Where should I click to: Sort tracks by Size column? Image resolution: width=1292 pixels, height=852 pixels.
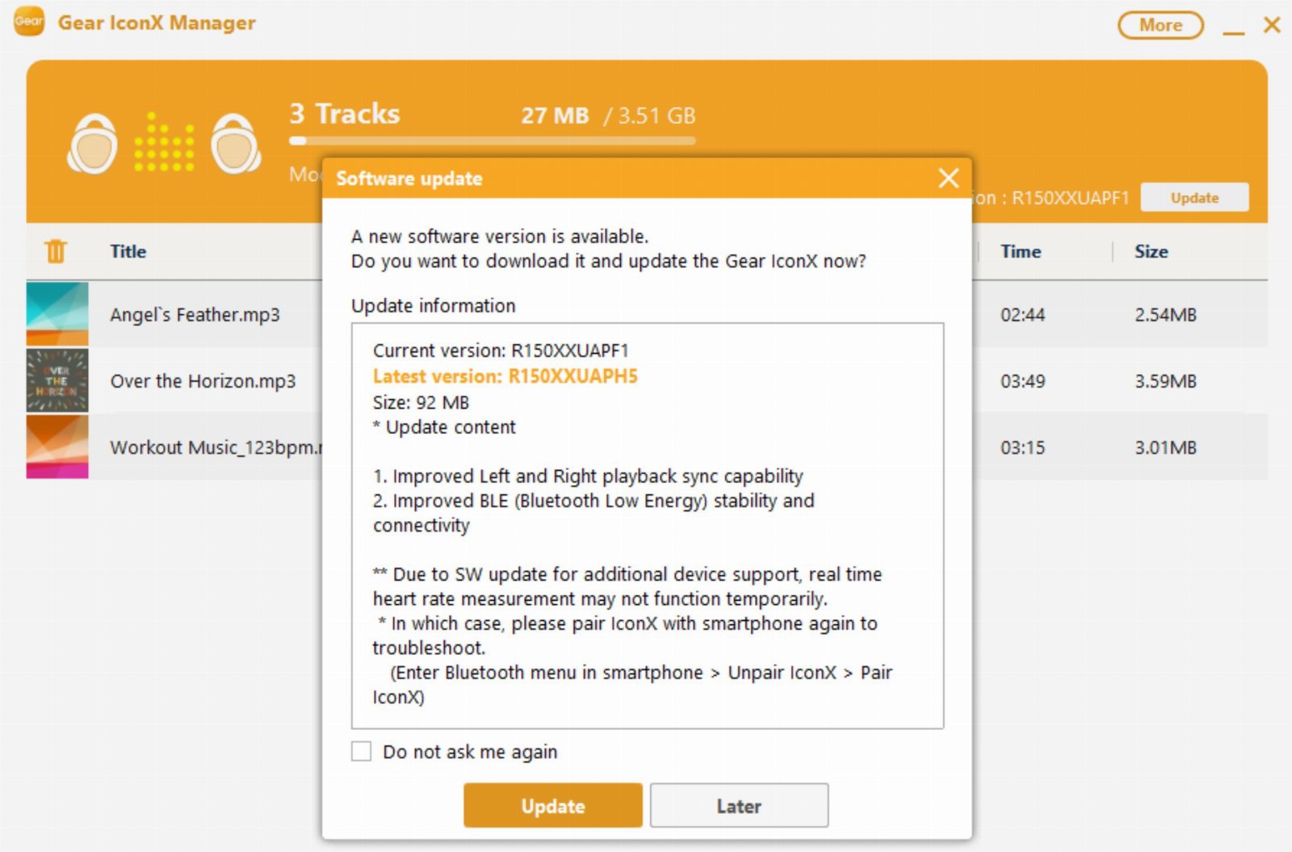[1151, 251]
